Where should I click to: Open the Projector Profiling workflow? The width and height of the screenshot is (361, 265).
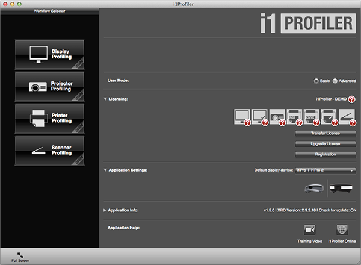pyautogui.click(x=49, y=87)
